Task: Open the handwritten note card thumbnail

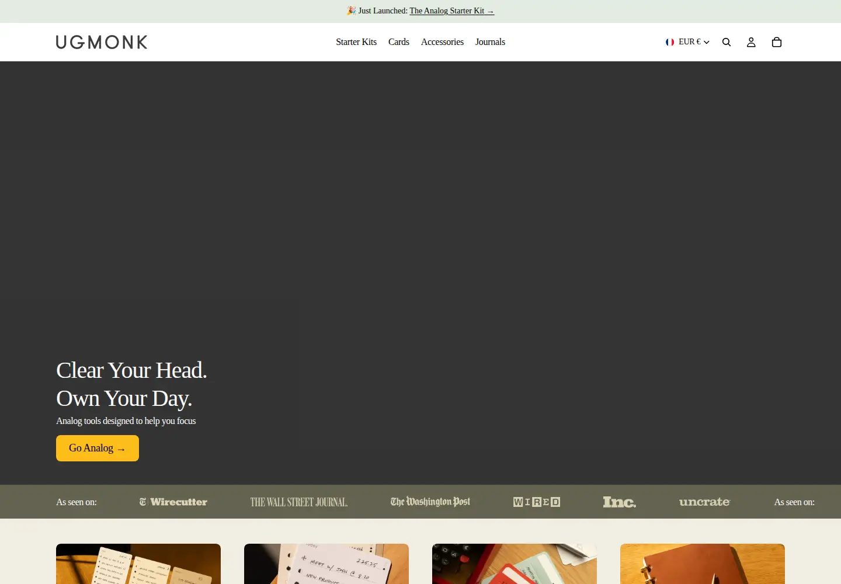Action: coord(326,564)
